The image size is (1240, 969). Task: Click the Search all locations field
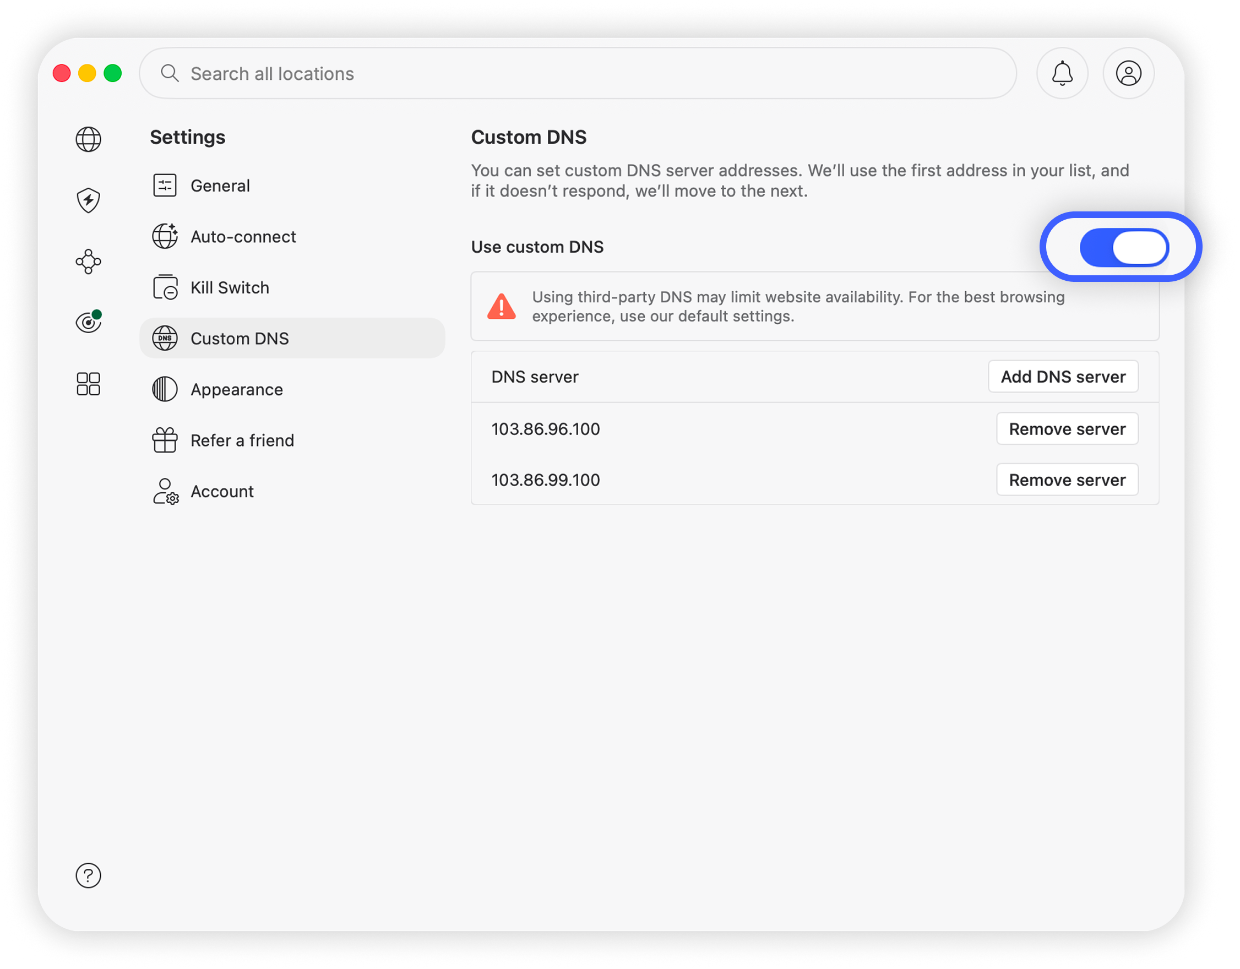pyautogui.click(x=578, y=73)
